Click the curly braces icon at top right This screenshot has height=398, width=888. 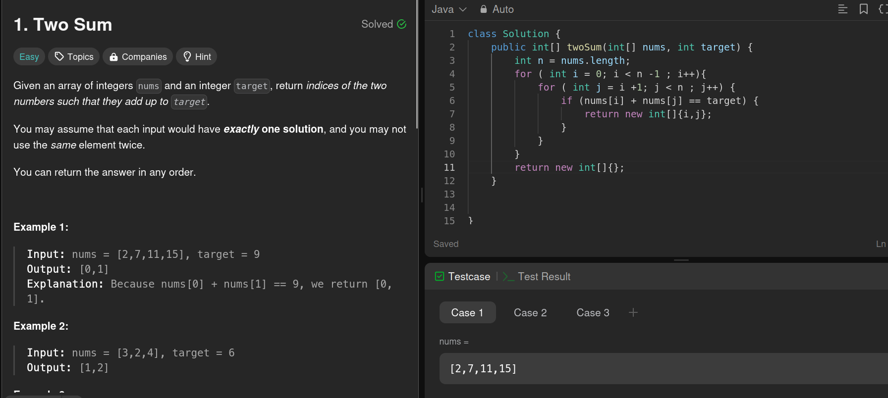click(x=883, y=9)
